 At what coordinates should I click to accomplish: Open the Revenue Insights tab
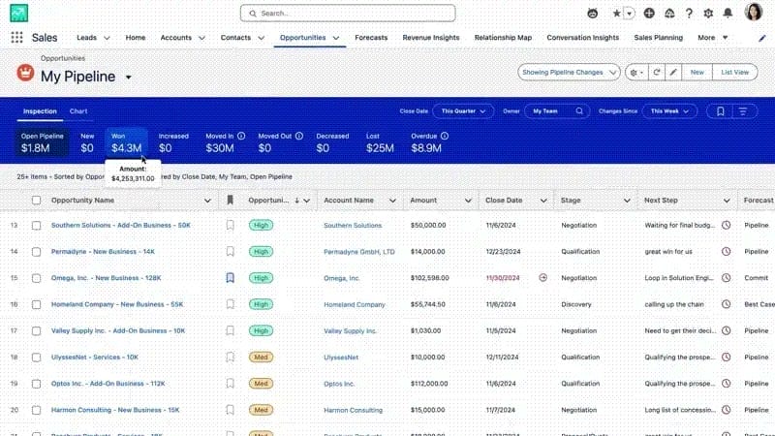[431, 38]
